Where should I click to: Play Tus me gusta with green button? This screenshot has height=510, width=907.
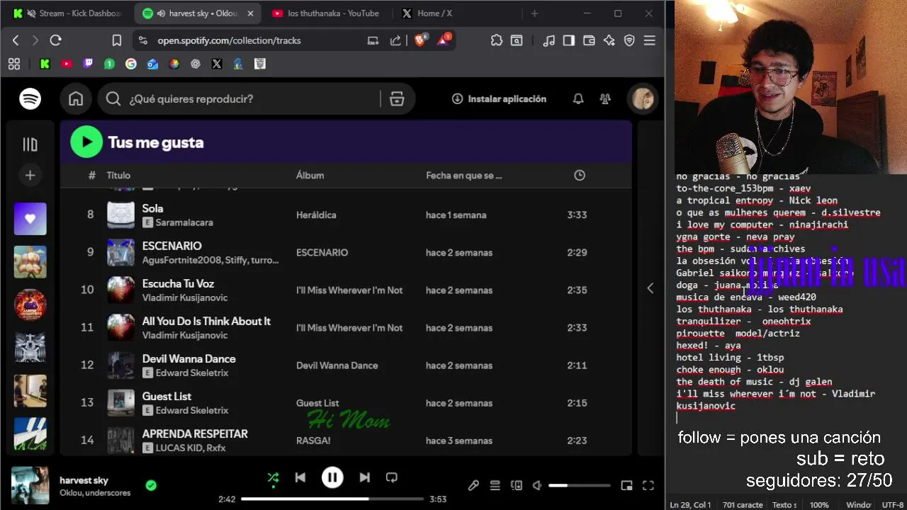point(86,142)
